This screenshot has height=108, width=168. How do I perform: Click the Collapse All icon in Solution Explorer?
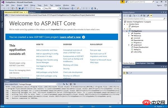(x=141, y=15)
